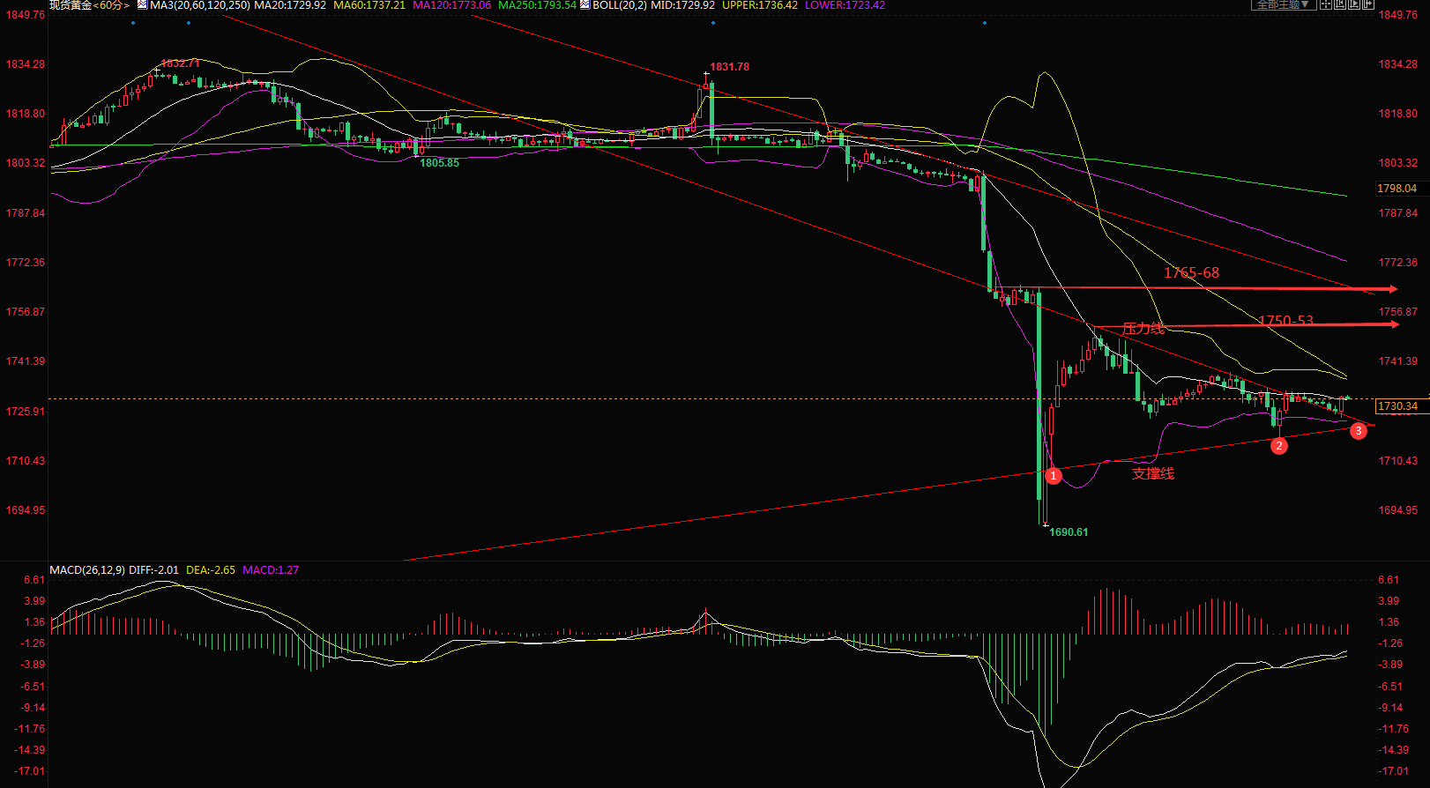Image resolution: width=1430 pixels, height=788 pixels.
Task: Click the play-arrow chart icon at top right
Action: point(1354,4)
